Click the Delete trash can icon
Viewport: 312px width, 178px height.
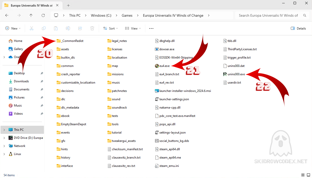point(92,29)
